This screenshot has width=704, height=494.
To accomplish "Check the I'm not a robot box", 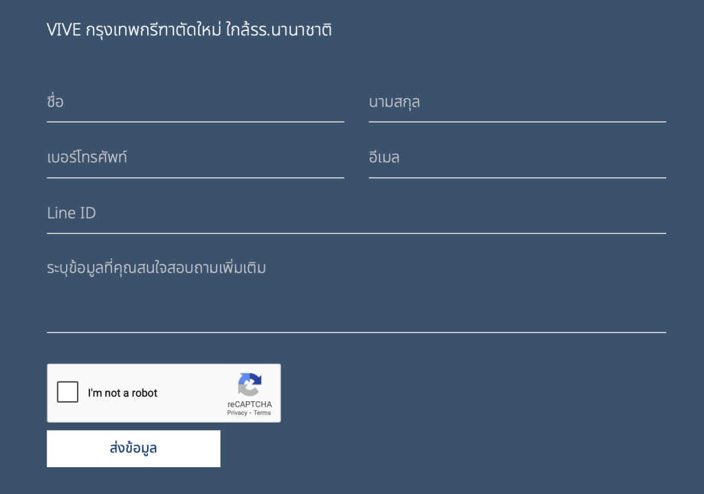I will coord(67,392).
